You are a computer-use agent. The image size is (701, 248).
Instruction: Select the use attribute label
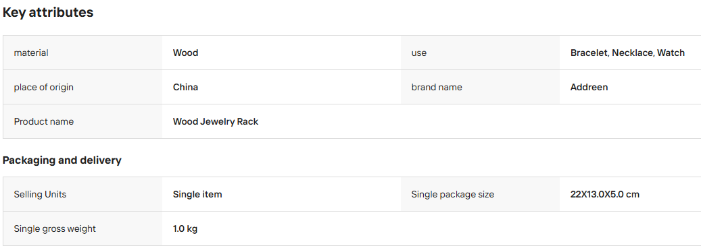click(x=419, y=53)
